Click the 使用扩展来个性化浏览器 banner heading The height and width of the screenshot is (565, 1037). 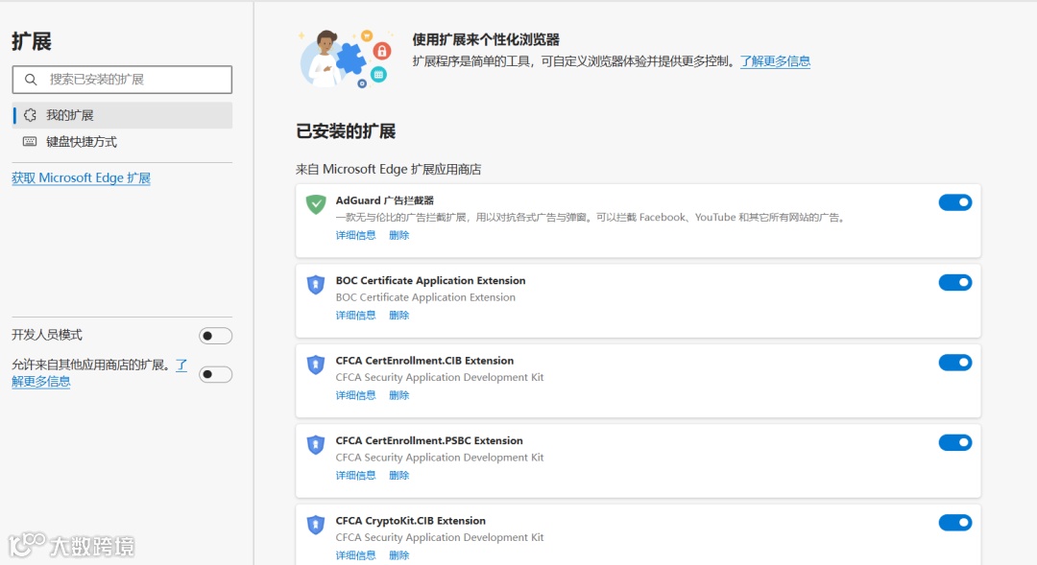tap(486, 39)
